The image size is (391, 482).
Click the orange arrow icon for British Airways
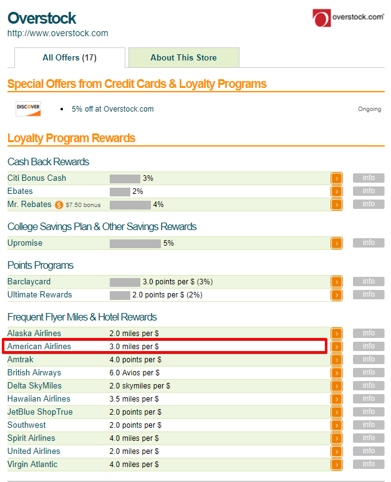tap(337, 373)
